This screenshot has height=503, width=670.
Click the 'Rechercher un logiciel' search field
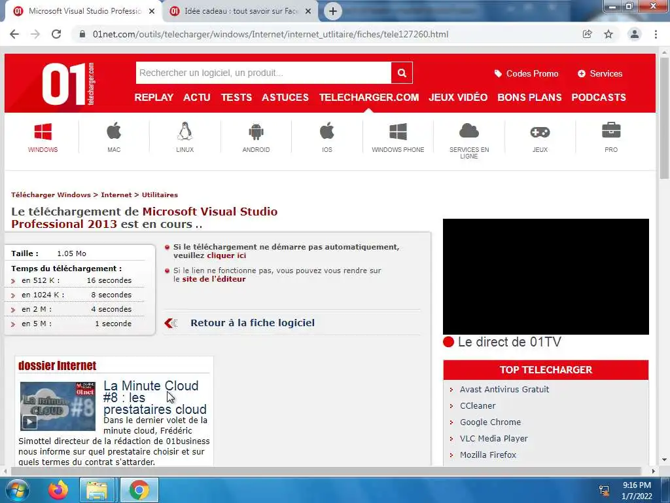coord(264,73)
